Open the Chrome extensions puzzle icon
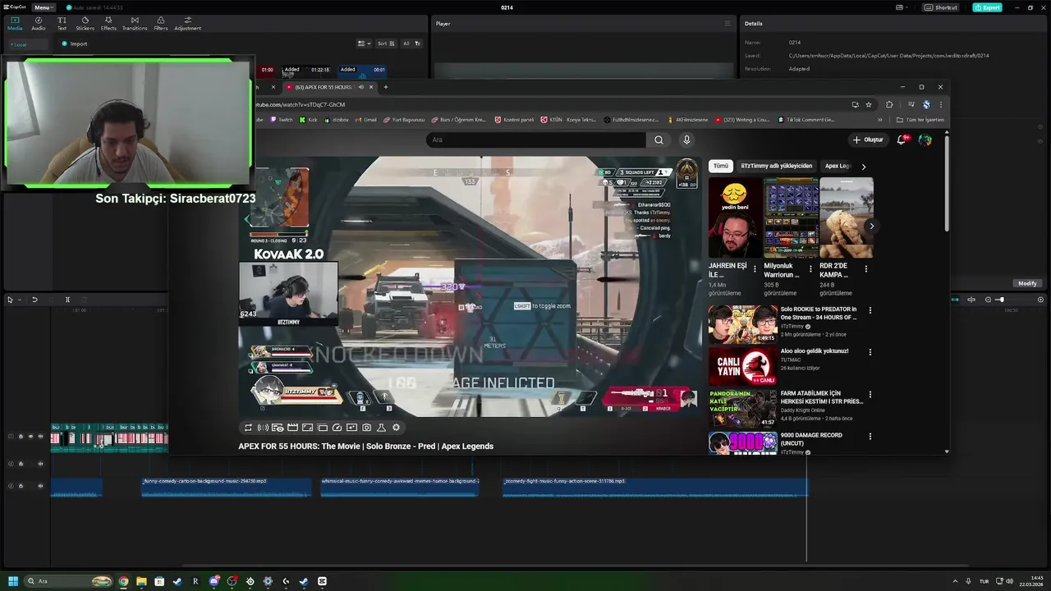Image resolution: width=1051 pixels, height=591 pixels. pos(889,104)
